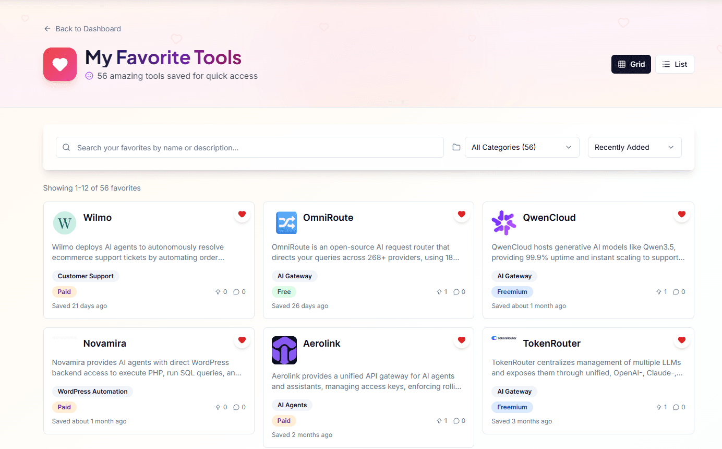This screenshot has height=449, width=722.
Task: Focus the search favorites input field
Action: (250, 147)
